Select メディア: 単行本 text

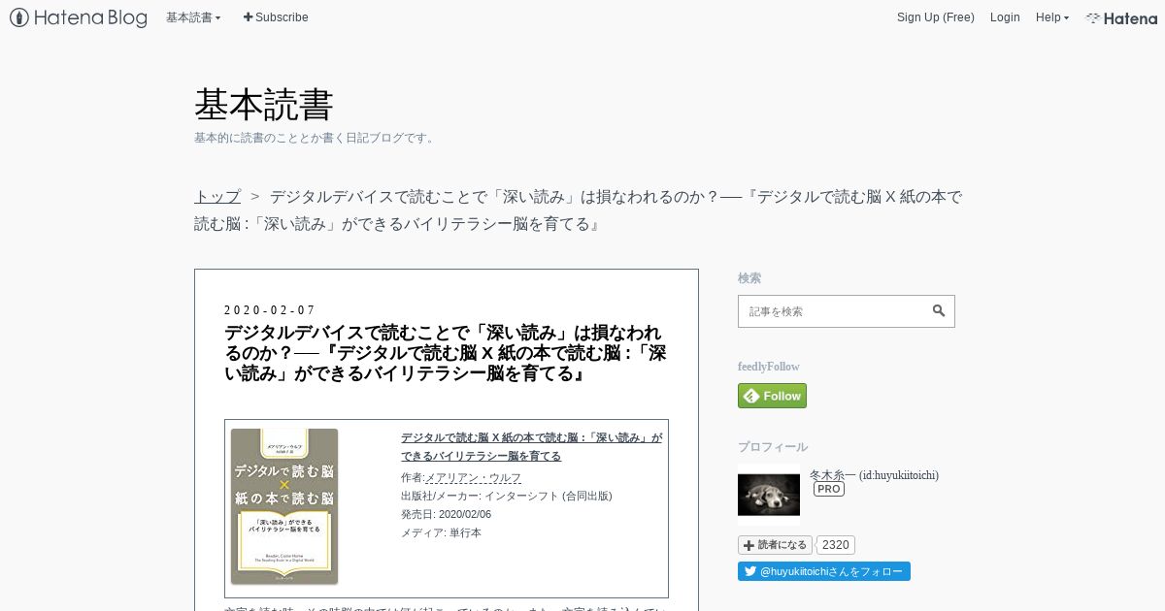coord(441,532)
